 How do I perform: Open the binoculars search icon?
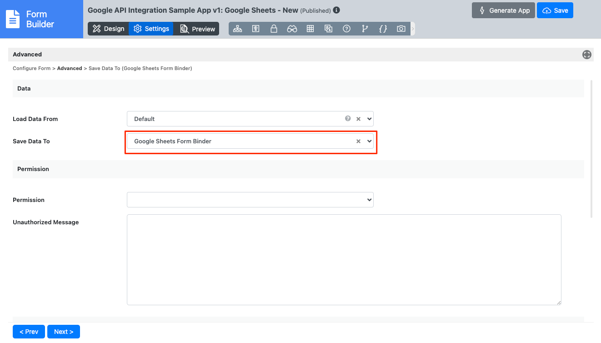point(292,29)
